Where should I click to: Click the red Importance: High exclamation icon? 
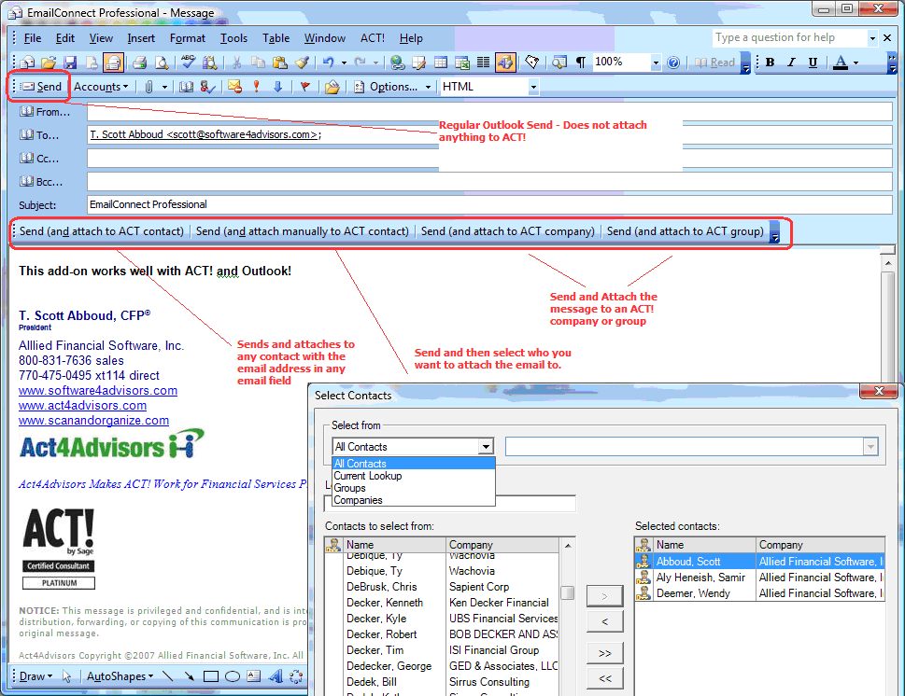click(x=256, y=87)
